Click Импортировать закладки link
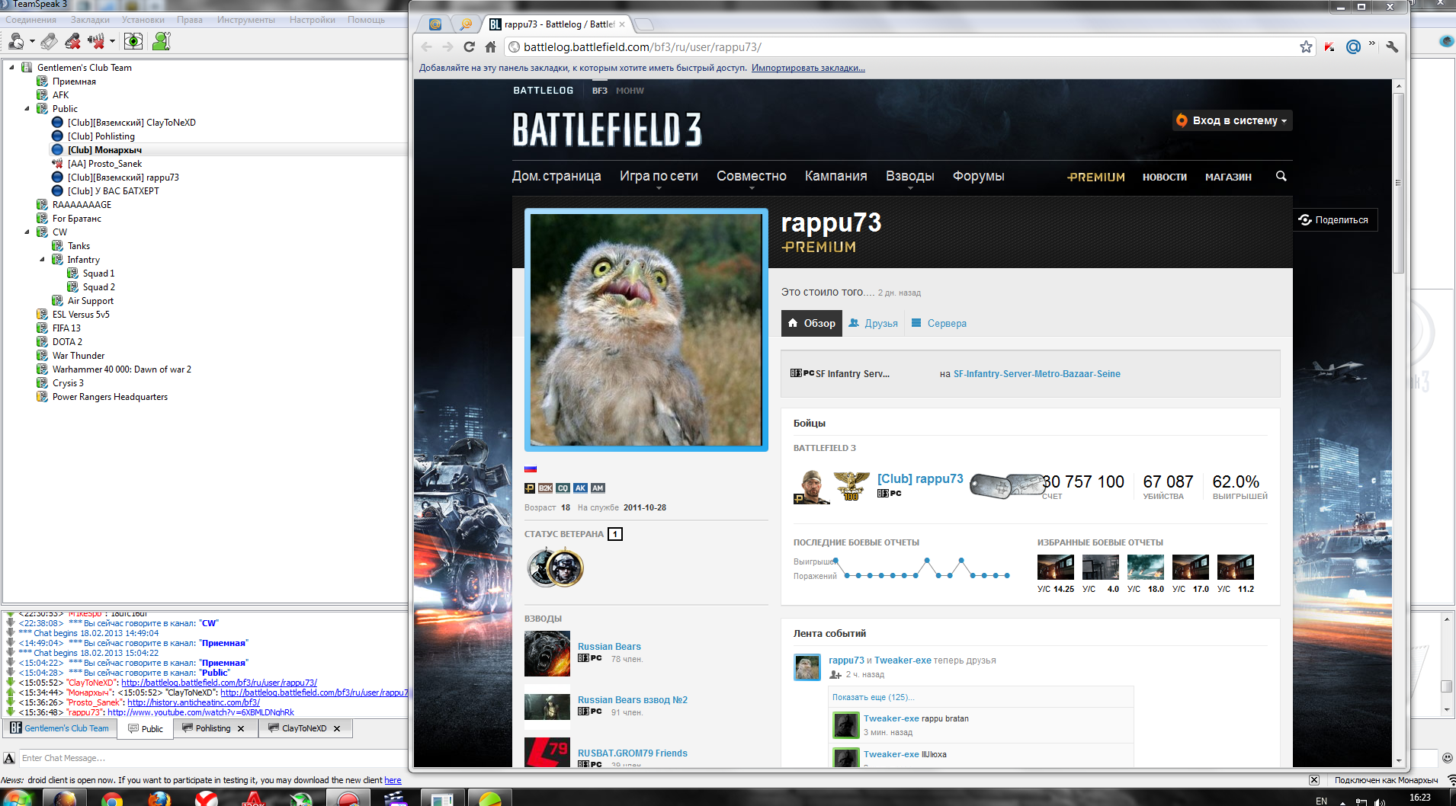 pyautogui.click(x=808, y=68)
